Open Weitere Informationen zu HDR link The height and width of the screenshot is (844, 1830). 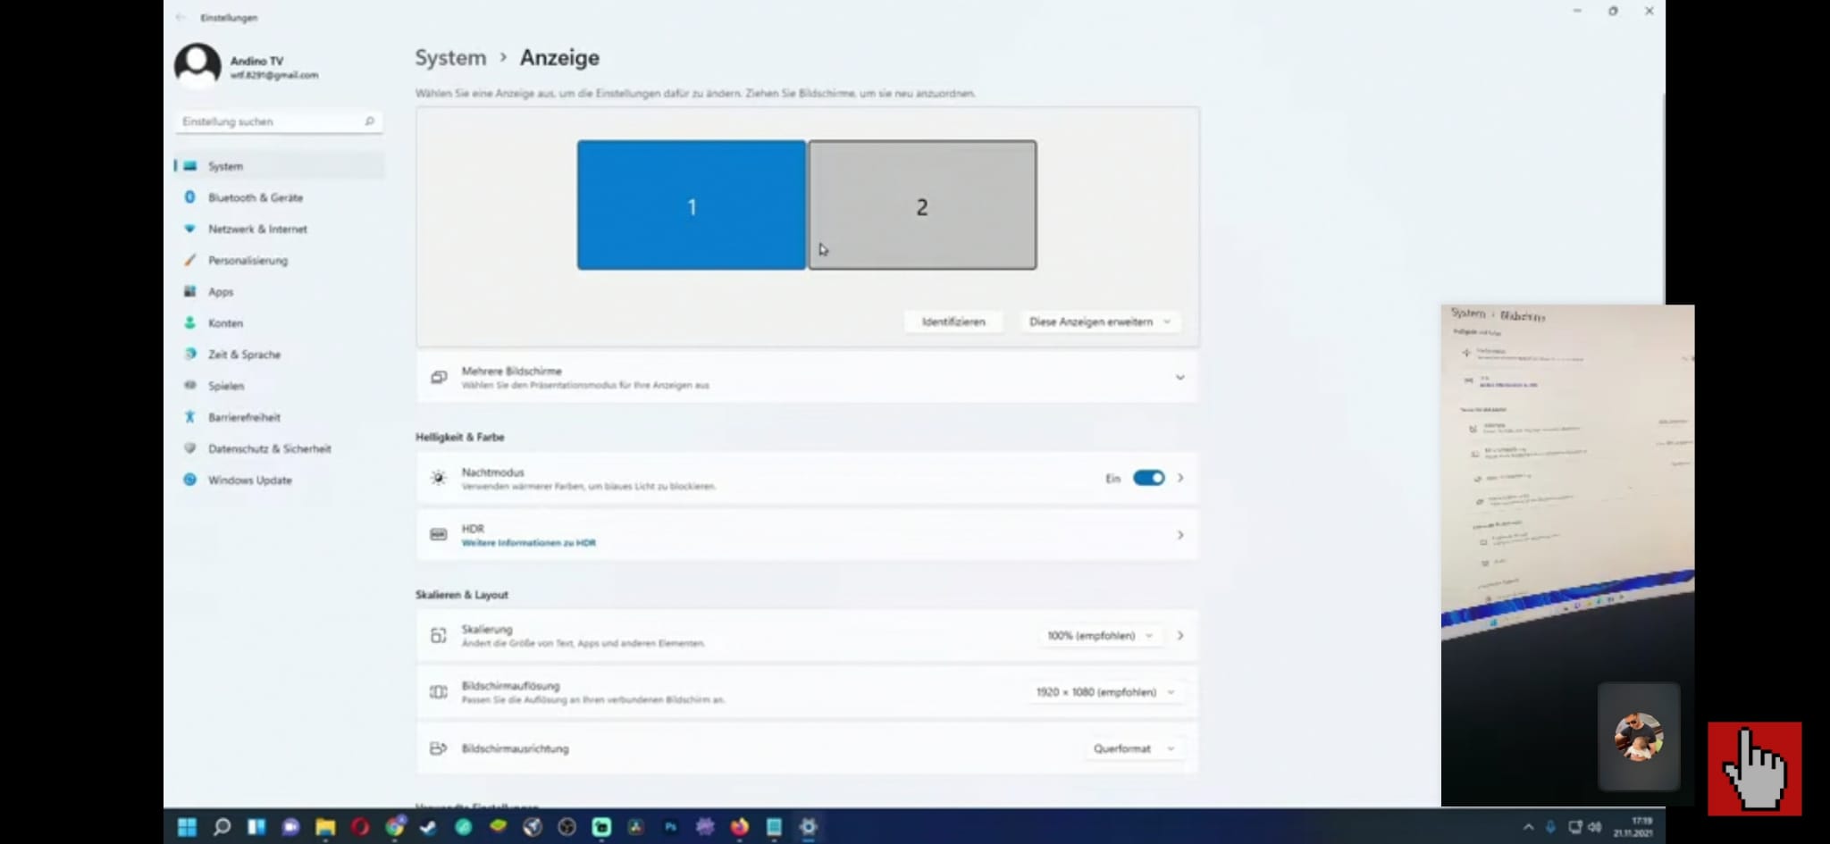(528, 543)
